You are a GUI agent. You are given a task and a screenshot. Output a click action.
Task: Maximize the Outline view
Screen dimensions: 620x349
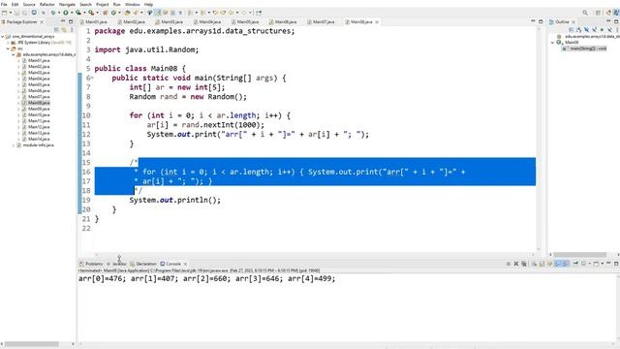pos(616,21)
